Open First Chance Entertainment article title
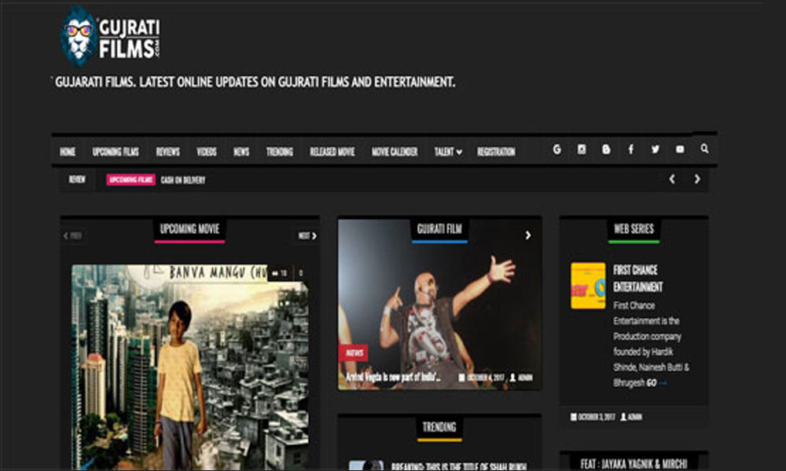 637,278
